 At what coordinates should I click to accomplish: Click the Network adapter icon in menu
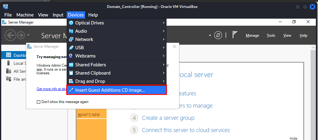pos(71,39)
